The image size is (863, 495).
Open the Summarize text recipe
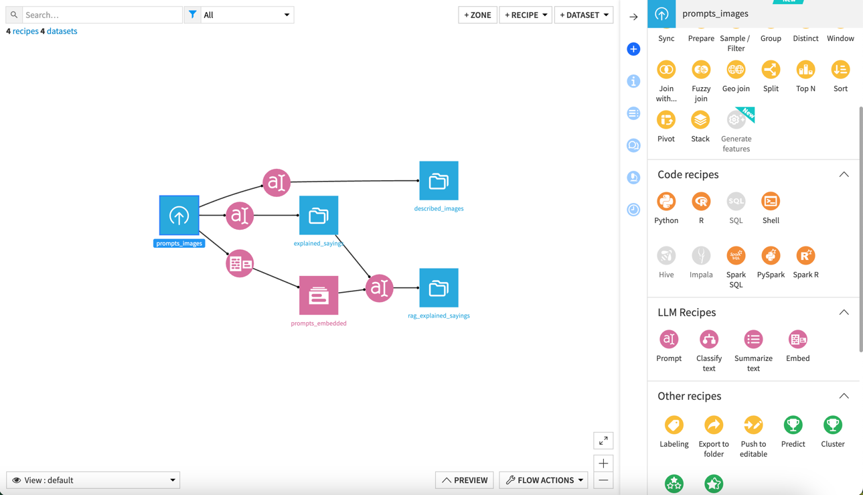pos(753,340)
